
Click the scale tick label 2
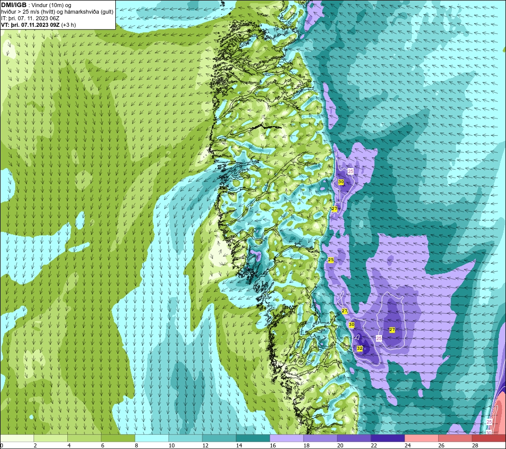[35, 445]
